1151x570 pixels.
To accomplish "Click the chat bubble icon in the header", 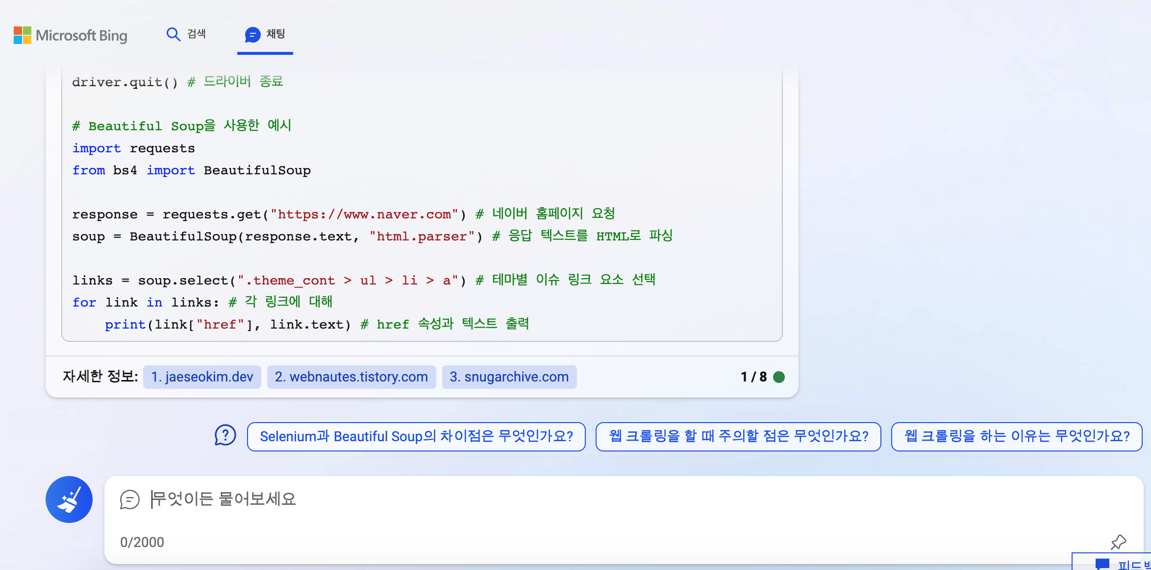I will pos(252,35).
